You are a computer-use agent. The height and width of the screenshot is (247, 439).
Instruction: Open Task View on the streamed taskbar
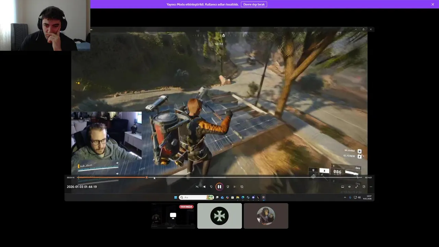tap(217, 197)
